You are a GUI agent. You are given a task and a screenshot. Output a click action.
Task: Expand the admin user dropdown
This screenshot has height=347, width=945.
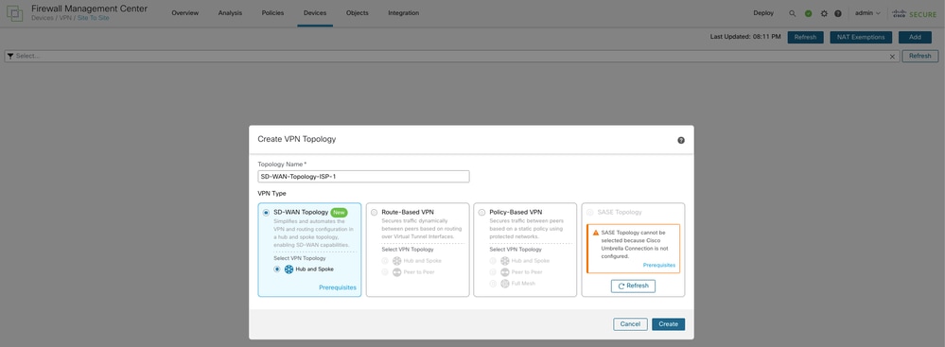(x=867, y=13)
